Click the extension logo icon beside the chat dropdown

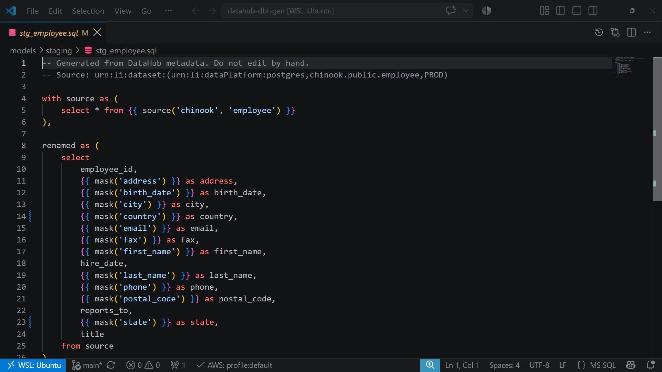(x=487, y=11)
